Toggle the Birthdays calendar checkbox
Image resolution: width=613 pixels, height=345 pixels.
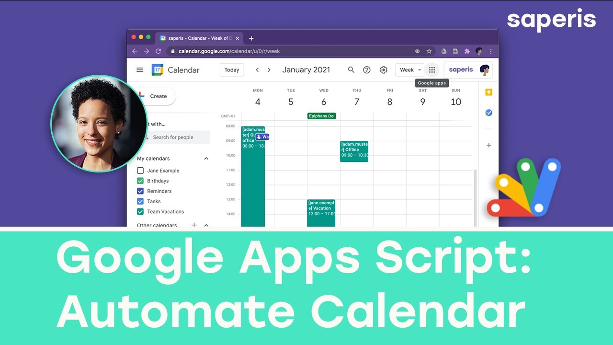(x=140, y=181)
